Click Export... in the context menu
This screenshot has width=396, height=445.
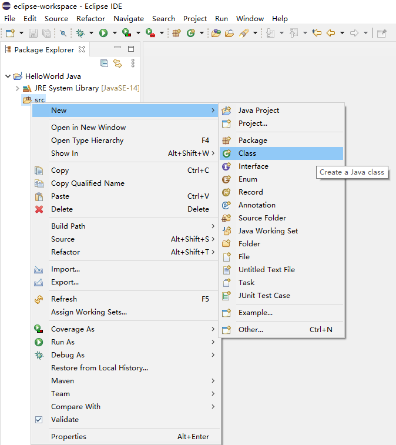coord(125,282)
